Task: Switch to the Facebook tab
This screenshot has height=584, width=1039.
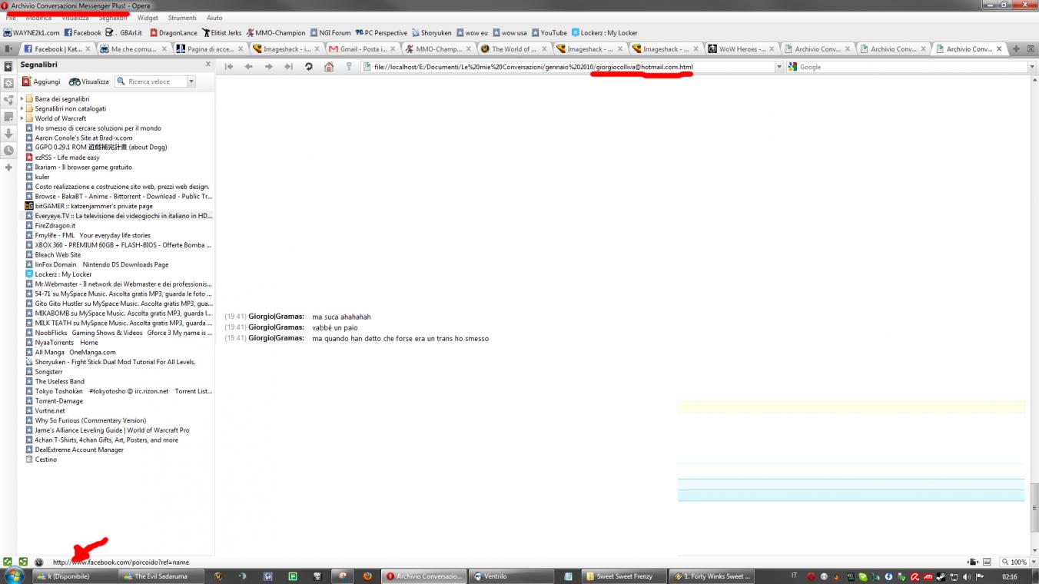Action: [57, 49]
